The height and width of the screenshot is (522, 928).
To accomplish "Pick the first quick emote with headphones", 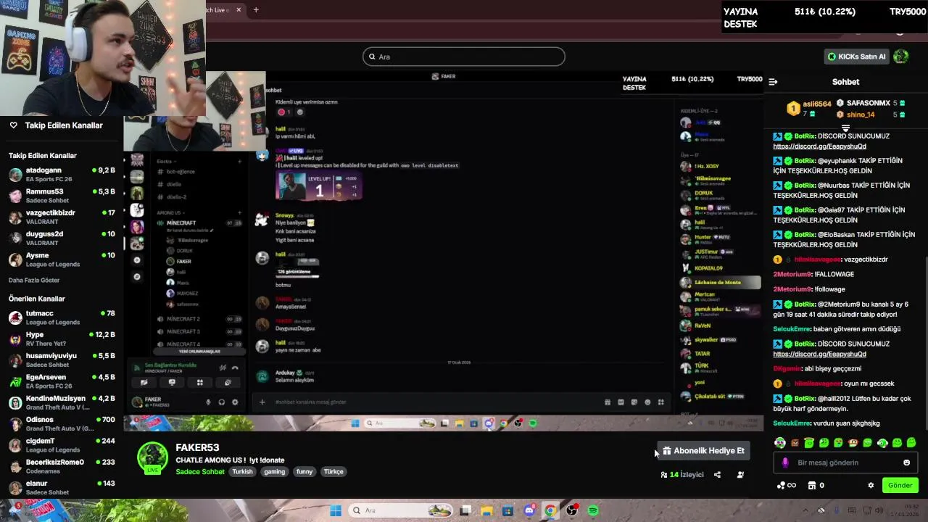I will (780, 442).
